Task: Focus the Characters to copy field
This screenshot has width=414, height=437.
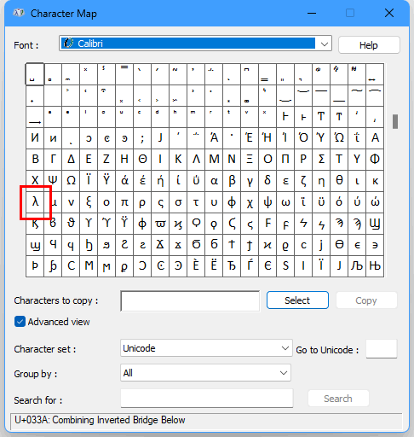Action: pyautogui.click(x=190, y=301)
